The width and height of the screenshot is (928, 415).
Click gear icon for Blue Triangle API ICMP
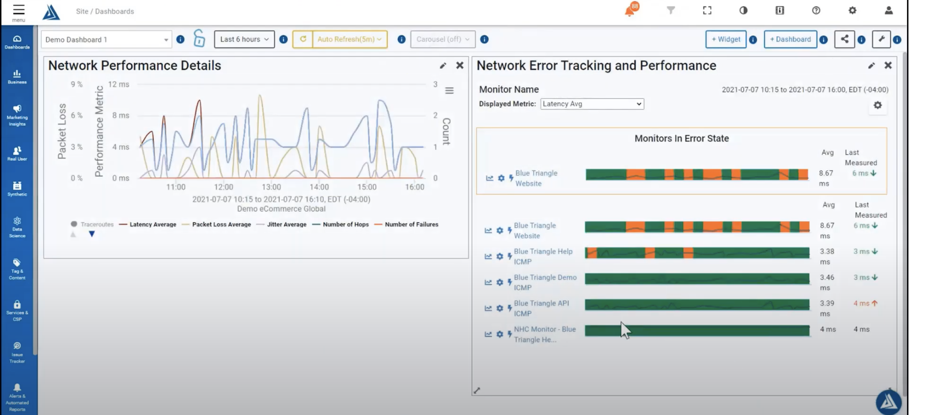pyautogui.click(x=500, y=308)
